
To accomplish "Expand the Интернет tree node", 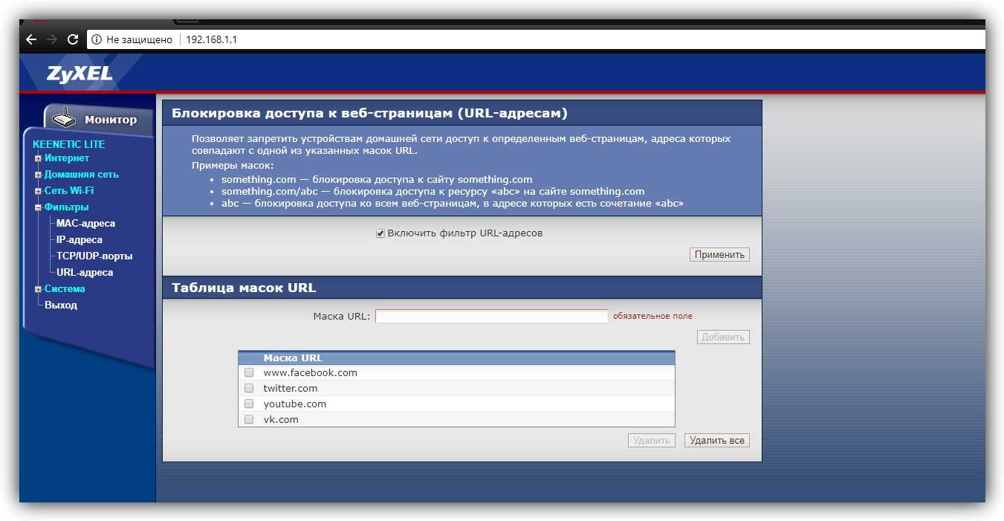I will [x=38, y=158].
